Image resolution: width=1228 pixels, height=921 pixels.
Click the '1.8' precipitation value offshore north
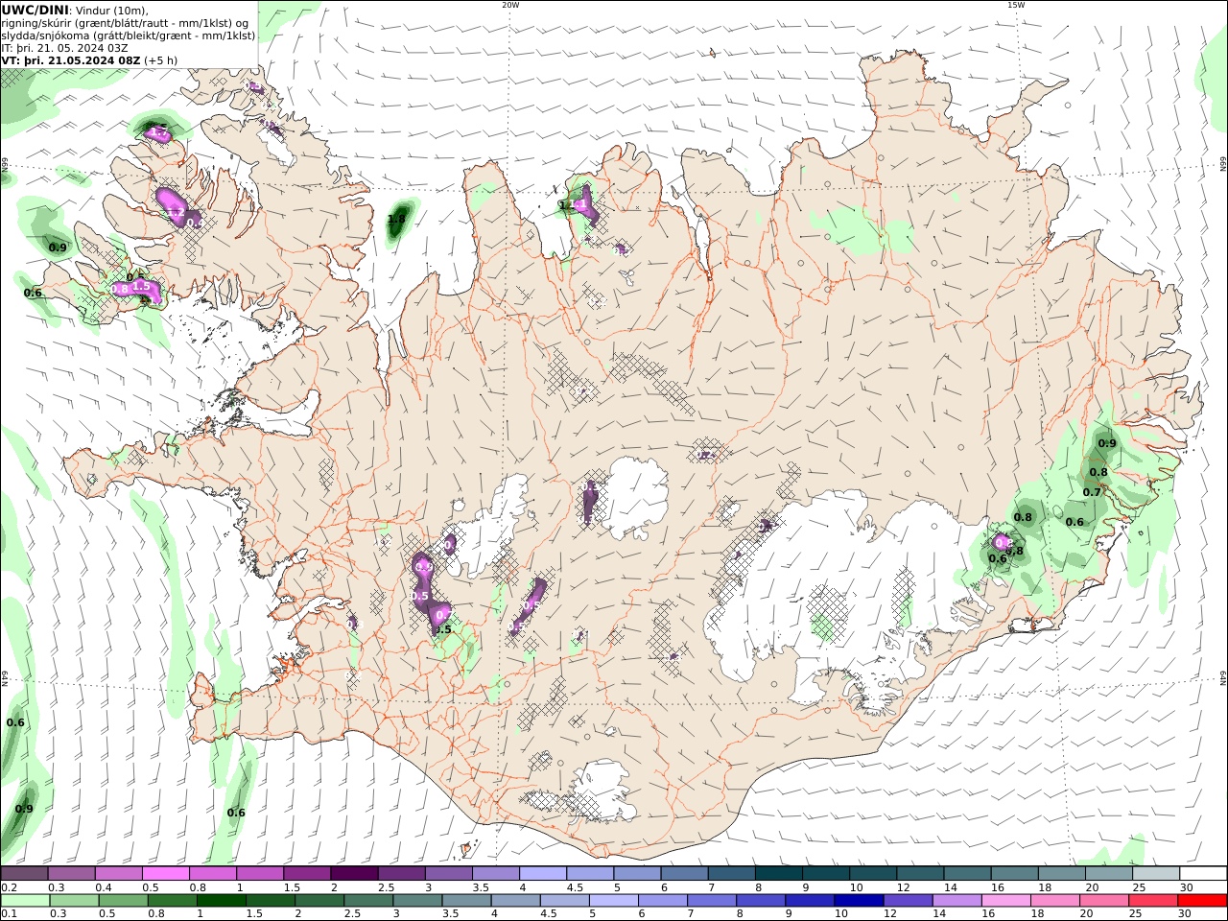click(395, 220)
